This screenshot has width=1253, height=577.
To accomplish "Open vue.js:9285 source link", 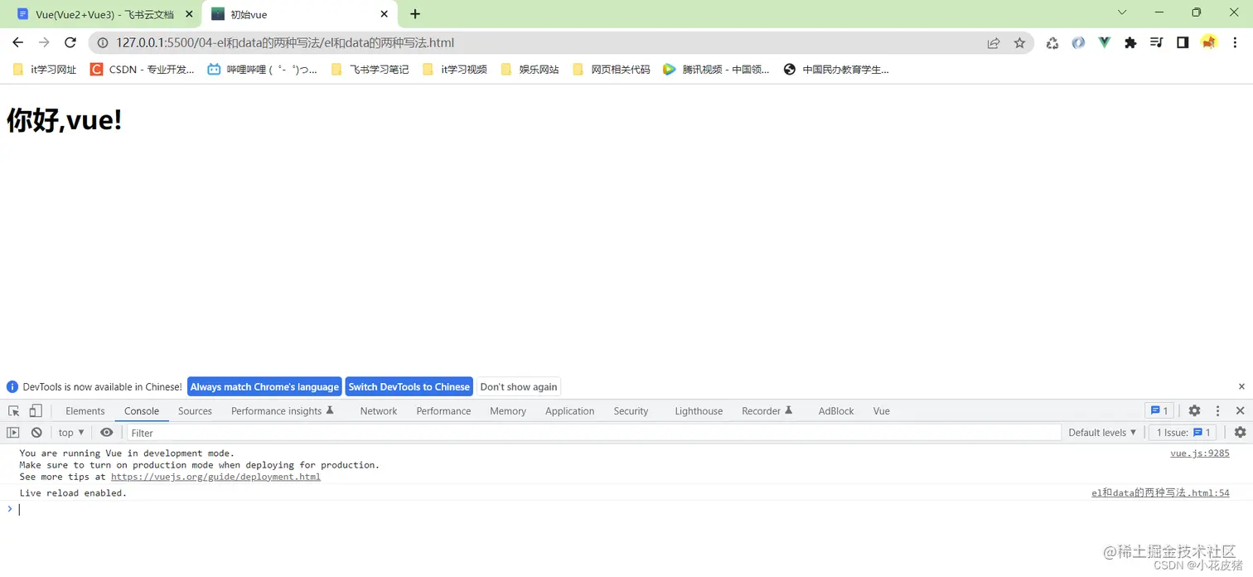I will (1199, 453).
